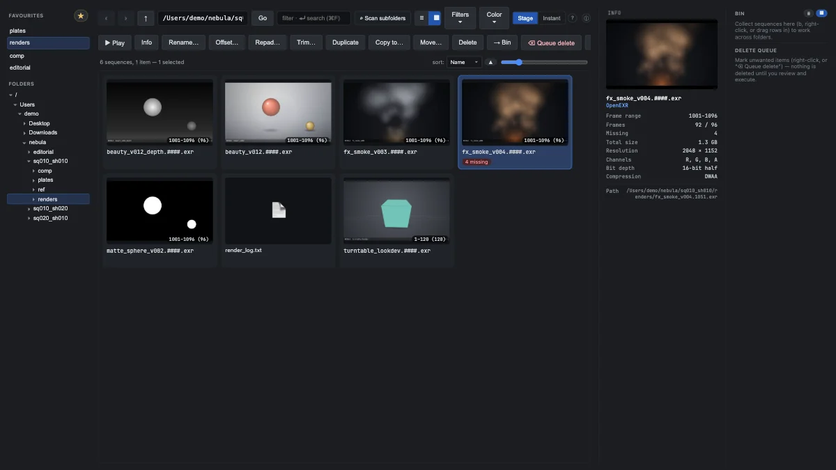836x470 pixels.
Task: Click the Delete button
Action: coord(467,42)
